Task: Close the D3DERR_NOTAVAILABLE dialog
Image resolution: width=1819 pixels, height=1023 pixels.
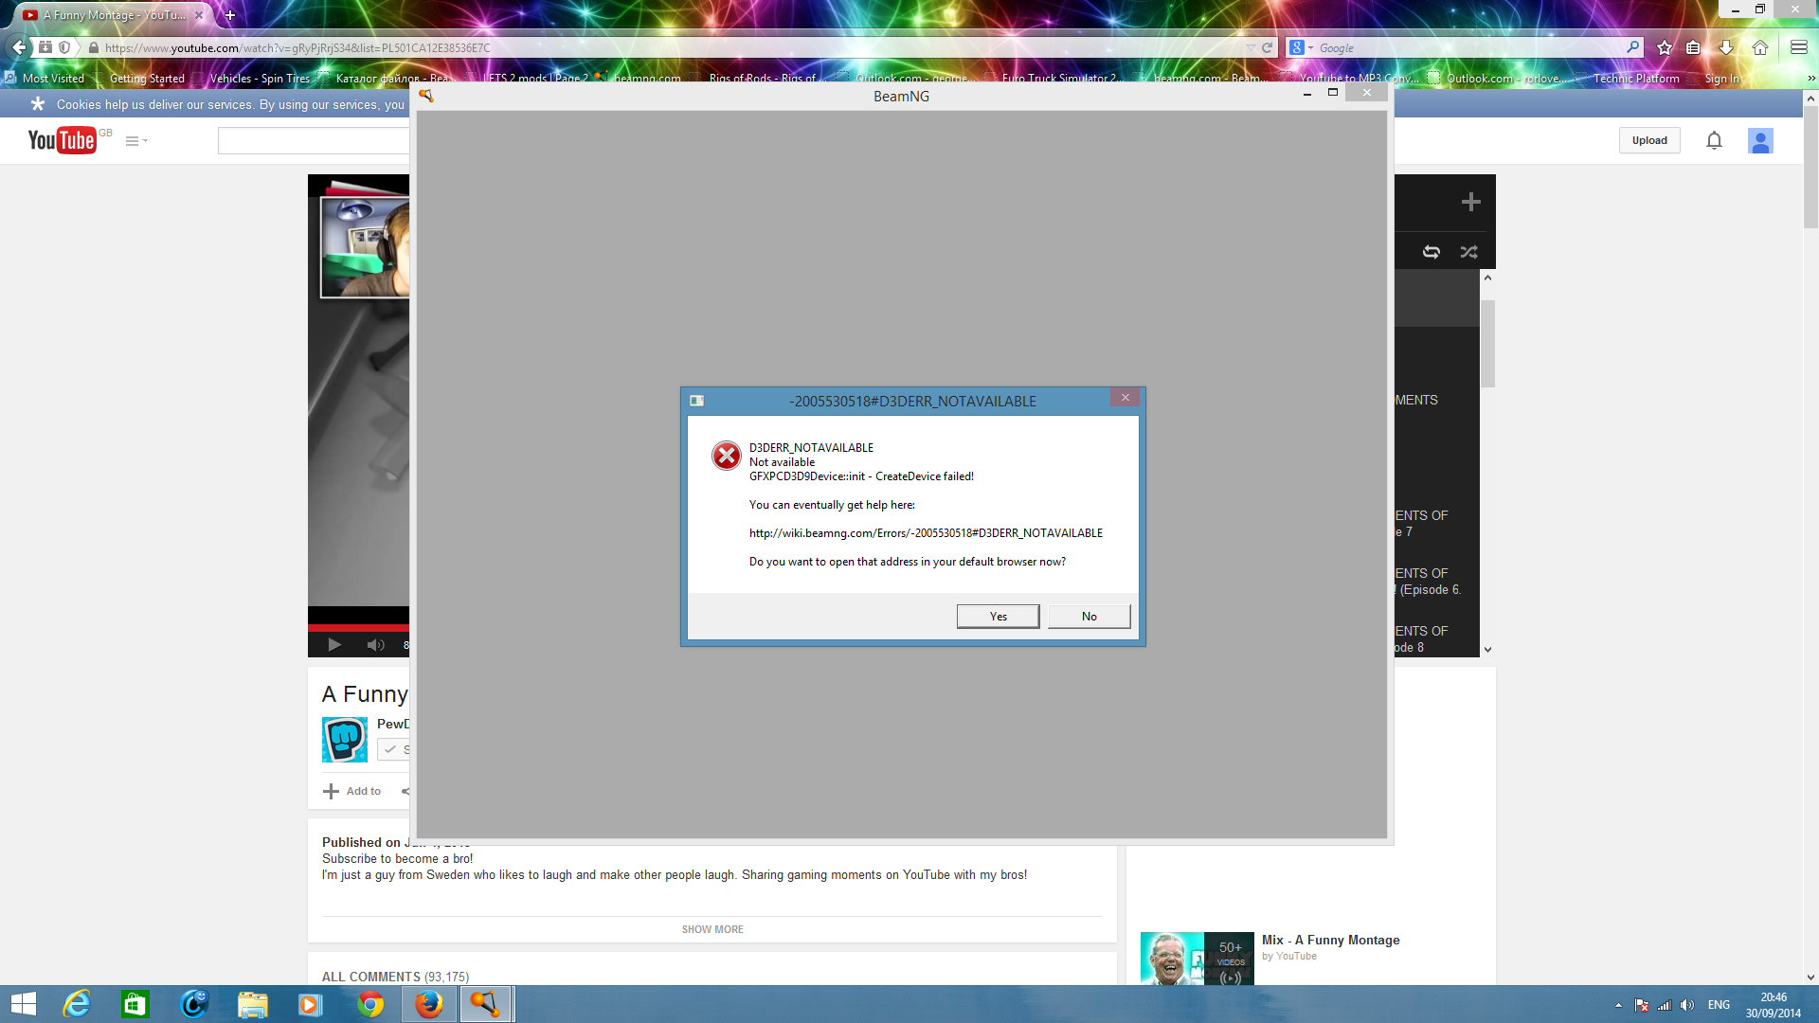Action: 1125,398
